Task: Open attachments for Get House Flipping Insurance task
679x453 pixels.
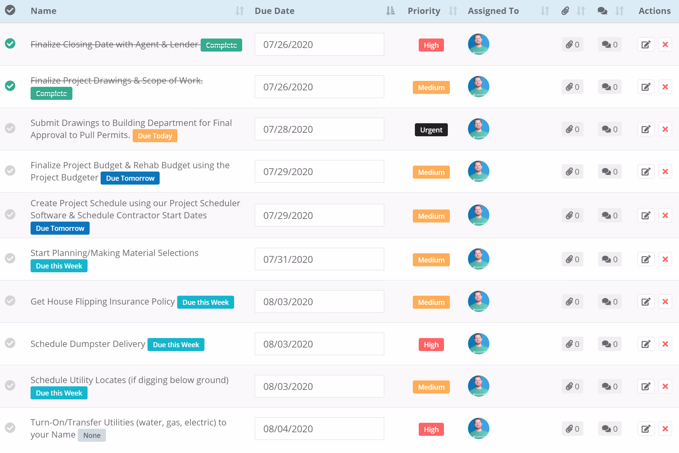Action: [572, 302]
